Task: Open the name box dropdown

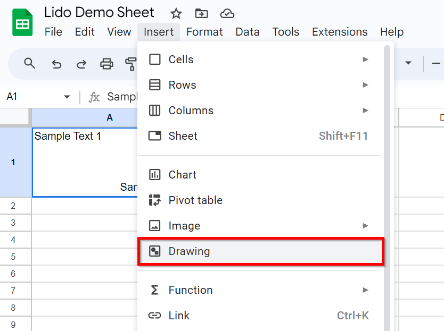Action: tap(67, 96)
